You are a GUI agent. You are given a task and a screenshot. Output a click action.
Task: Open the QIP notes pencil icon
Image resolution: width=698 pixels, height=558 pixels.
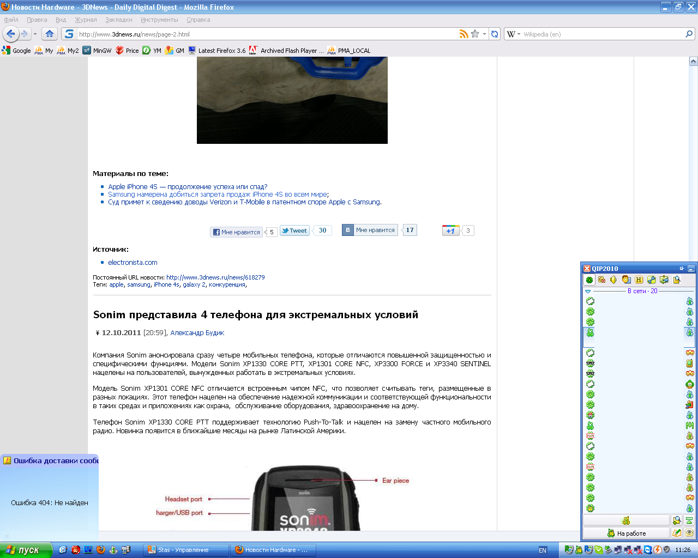[x=677, y=533]
